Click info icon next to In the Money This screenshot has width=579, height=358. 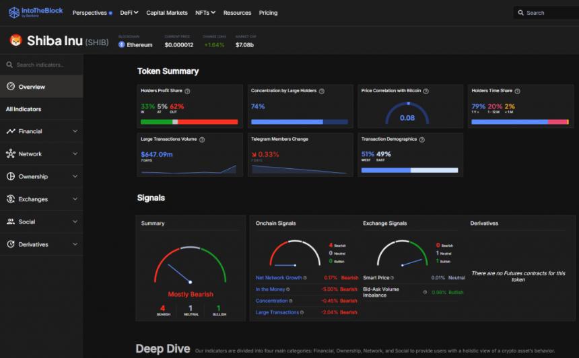288,289
